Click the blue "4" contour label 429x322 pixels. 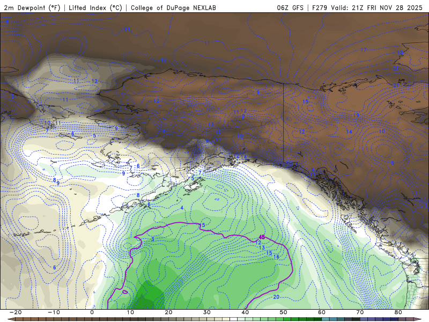(x=182, y=208)
